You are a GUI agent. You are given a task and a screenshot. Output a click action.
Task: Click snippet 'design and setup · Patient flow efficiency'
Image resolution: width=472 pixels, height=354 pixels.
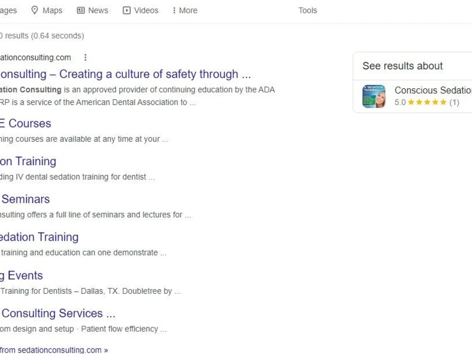coord(85,329)
